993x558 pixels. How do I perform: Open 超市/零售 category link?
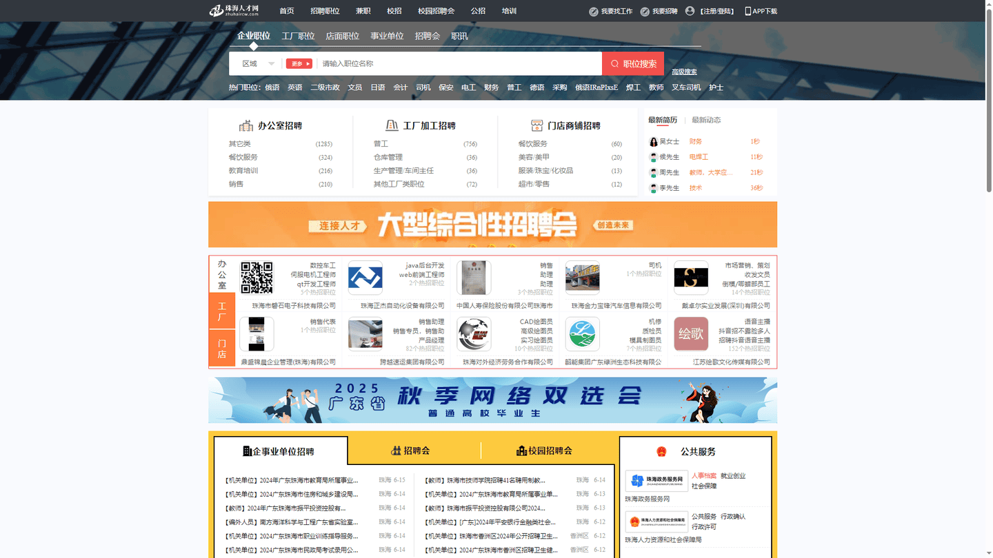click(x=534, y=184)
